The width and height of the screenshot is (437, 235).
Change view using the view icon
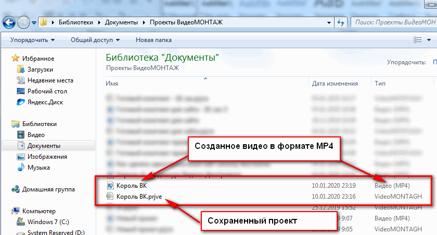[417, 40]
